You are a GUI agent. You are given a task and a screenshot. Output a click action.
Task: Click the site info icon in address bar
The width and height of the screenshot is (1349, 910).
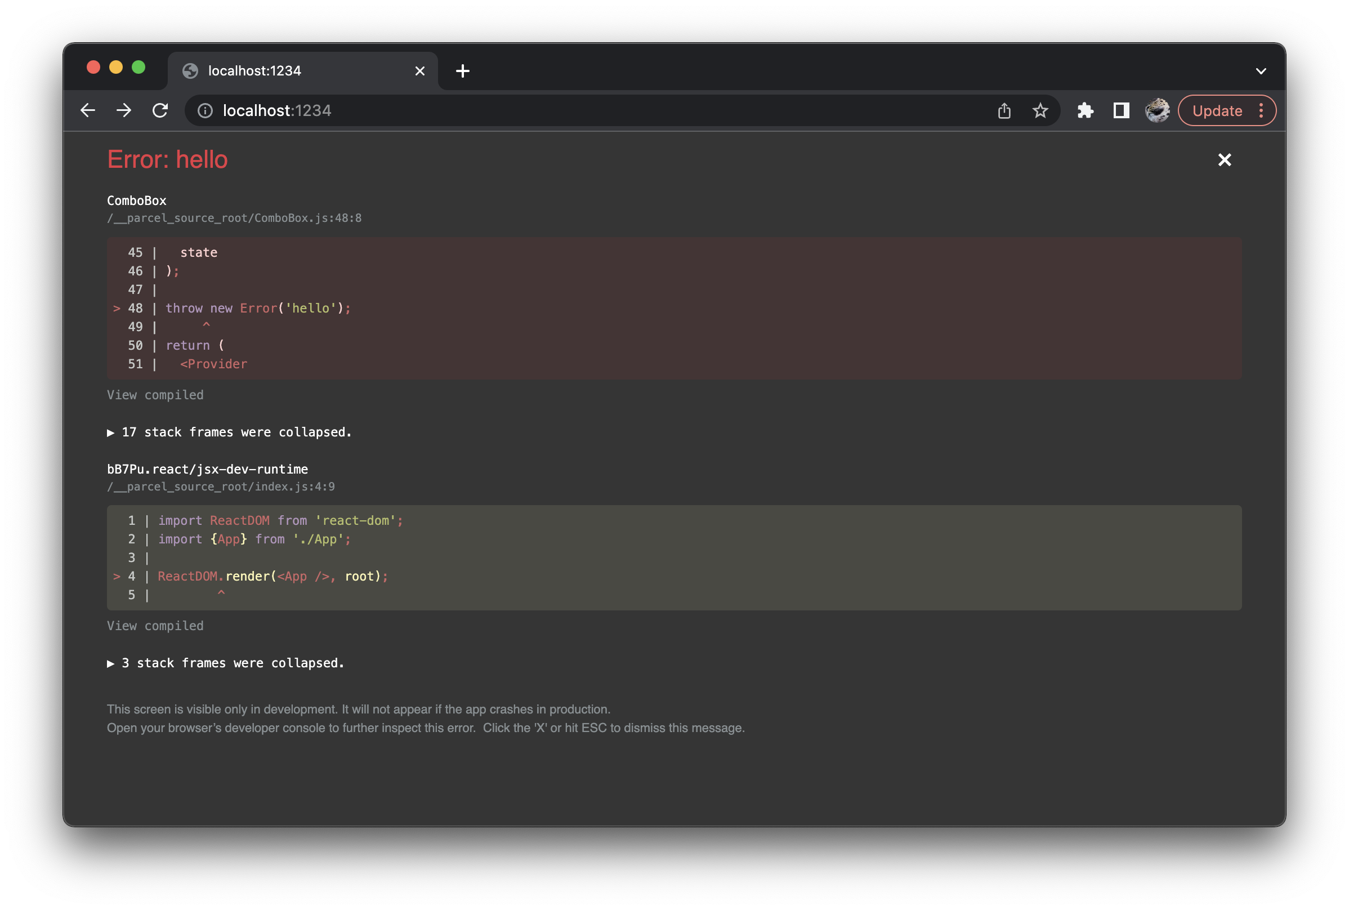206,110
